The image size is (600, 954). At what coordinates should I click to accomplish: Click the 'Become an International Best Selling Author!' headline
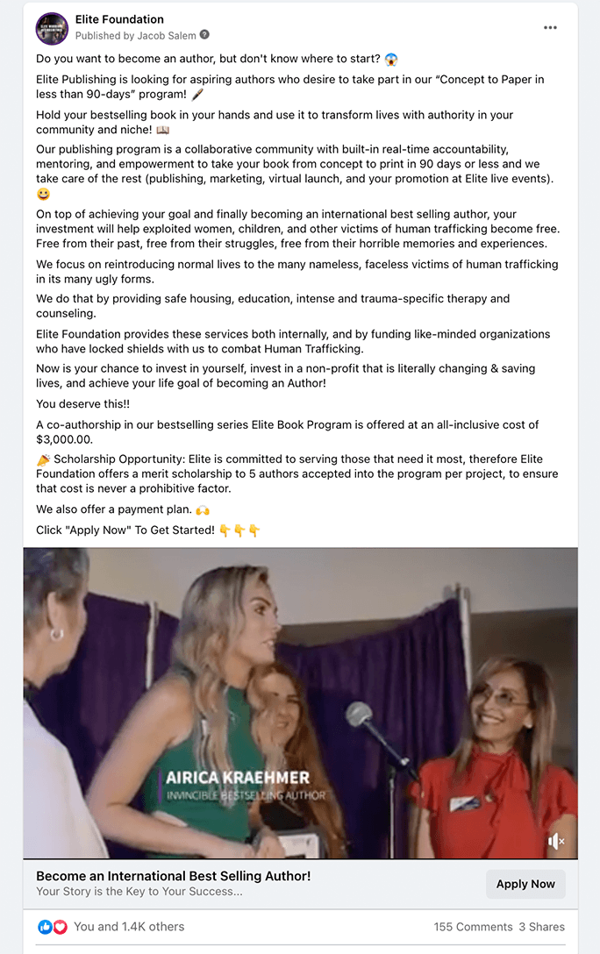(x=174, y=876)
